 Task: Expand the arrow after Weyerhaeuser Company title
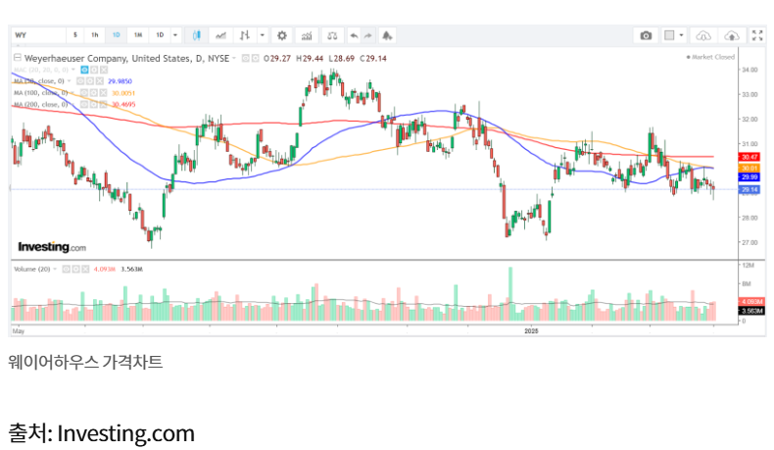click(x=234, y=58)
